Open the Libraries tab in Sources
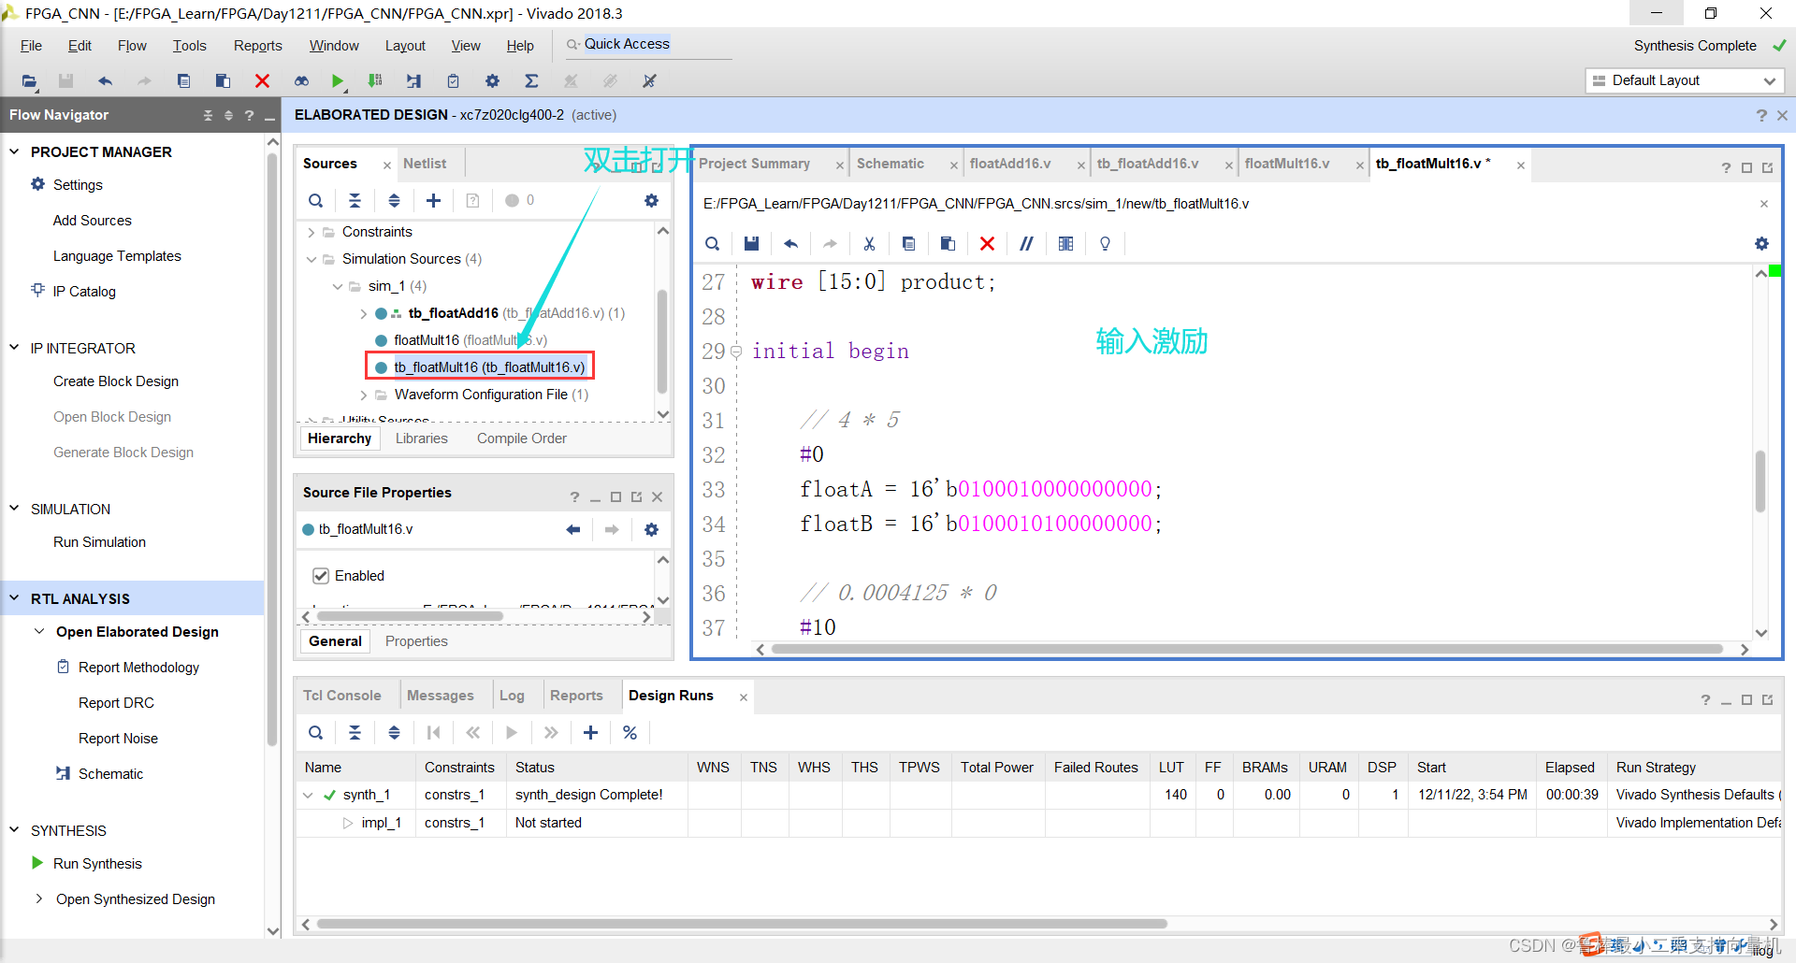The width and height of the screenshot is (1796, 963). [x=421, y=438]
